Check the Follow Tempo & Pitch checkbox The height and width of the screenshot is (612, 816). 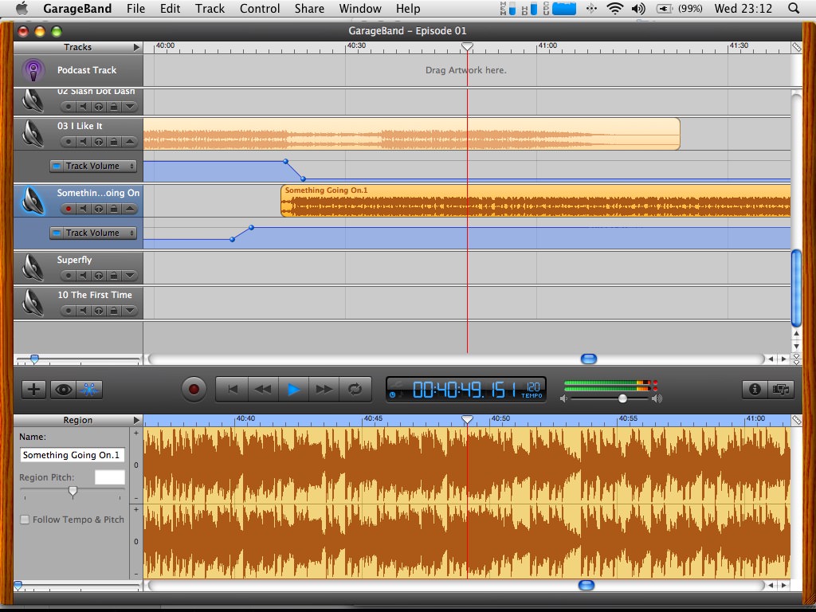25,520
